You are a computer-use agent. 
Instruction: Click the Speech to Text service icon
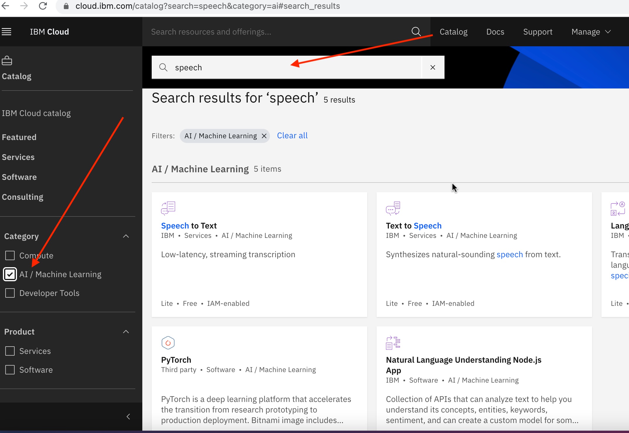click(168, 208)
